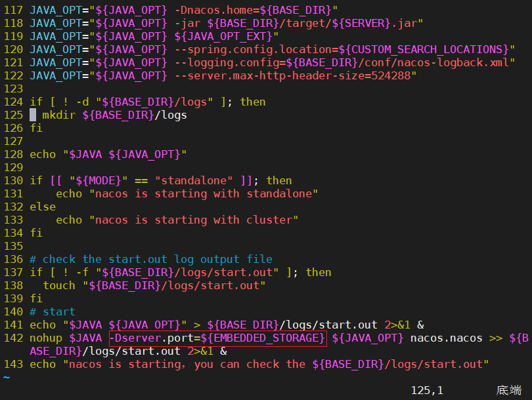Image resolution: width=532 pixels, height=400 pixels.
Task: Click "else" keyword on line 132
Action: (x=43, y=207)
